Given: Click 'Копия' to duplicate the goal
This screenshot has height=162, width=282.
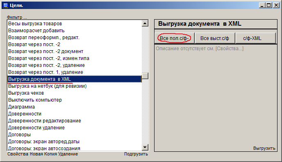Looking at the screenshot, I should pyautogui.click(x=50, y=154).
